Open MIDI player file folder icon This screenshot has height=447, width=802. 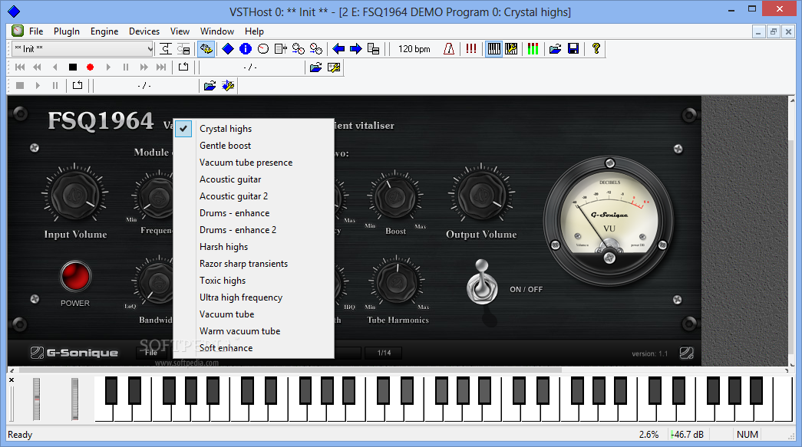[210, 86]
